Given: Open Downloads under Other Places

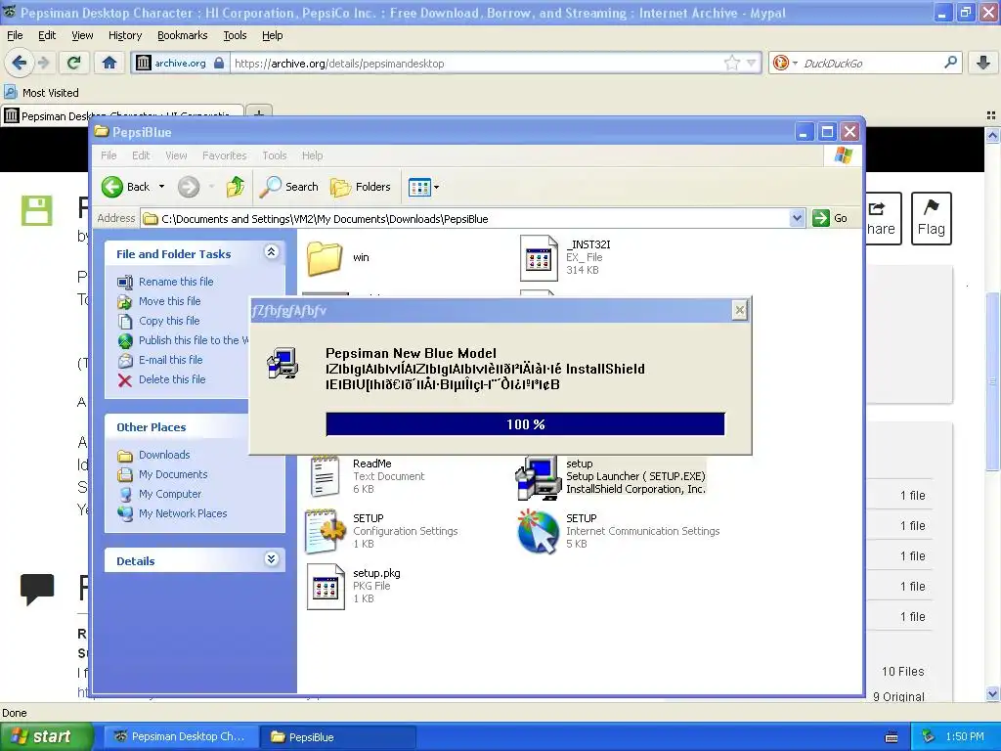Looking at the screenshot, I should 164,455.
